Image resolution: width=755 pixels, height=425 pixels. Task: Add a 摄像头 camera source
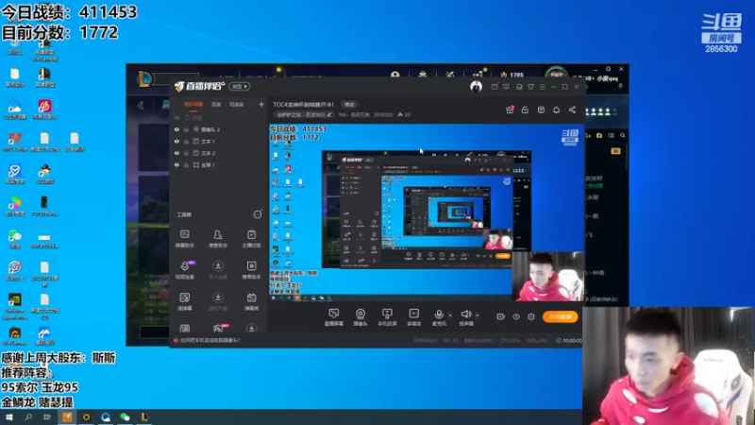click(x=361, y=317)
